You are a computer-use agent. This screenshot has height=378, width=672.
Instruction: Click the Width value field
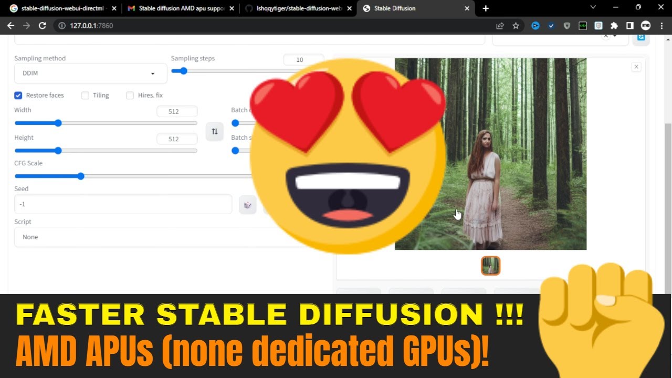(x=177, y=111)
